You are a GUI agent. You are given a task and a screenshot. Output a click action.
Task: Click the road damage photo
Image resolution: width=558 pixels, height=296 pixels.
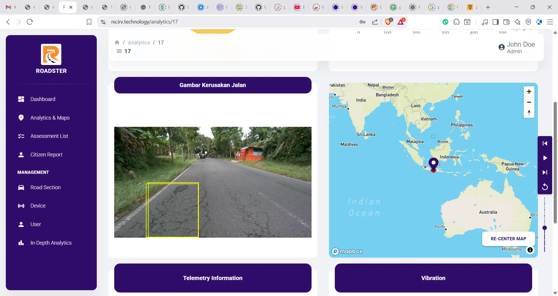pyautogui.click(x=213, y=182)
